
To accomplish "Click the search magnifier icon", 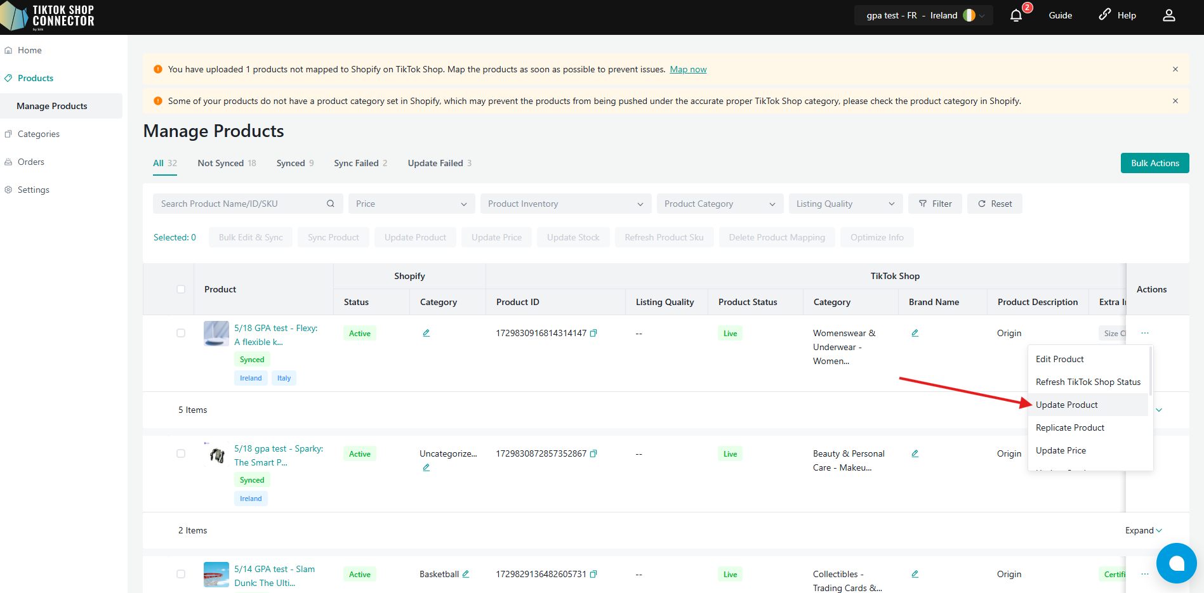I will [x=331, y=204].
